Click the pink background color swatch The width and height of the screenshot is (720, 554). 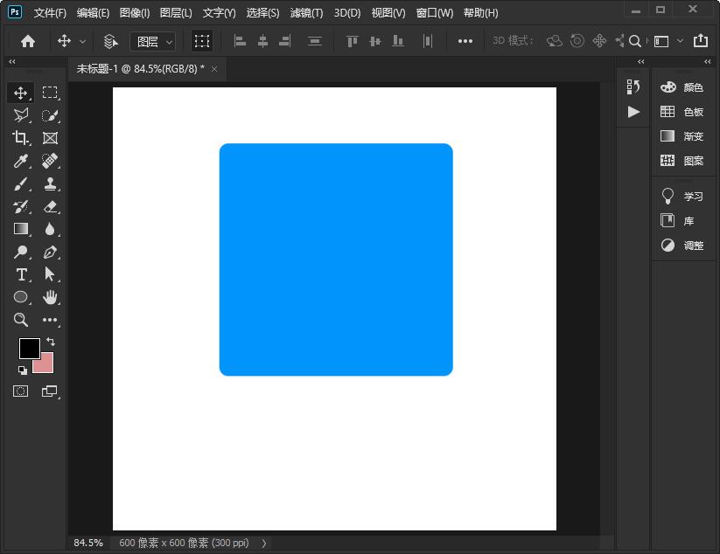click(x=45, y=364)
